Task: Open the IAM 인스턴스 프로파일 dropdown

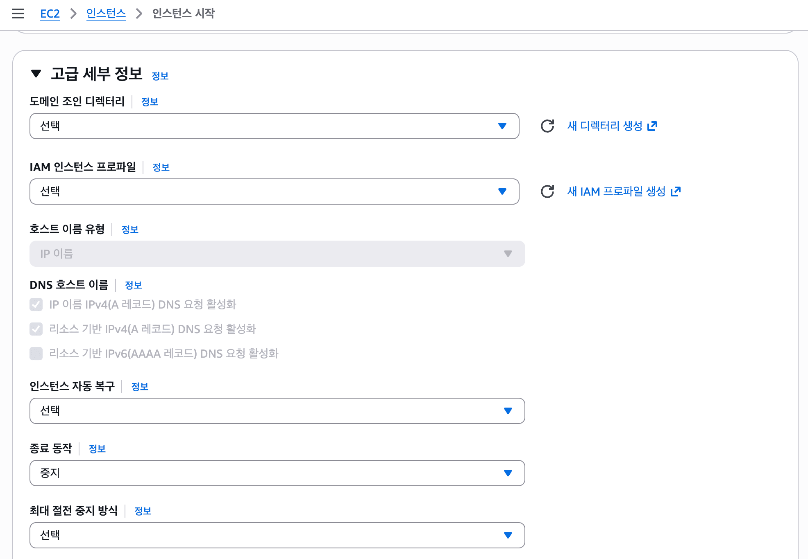Action: (x=274, y=192)
